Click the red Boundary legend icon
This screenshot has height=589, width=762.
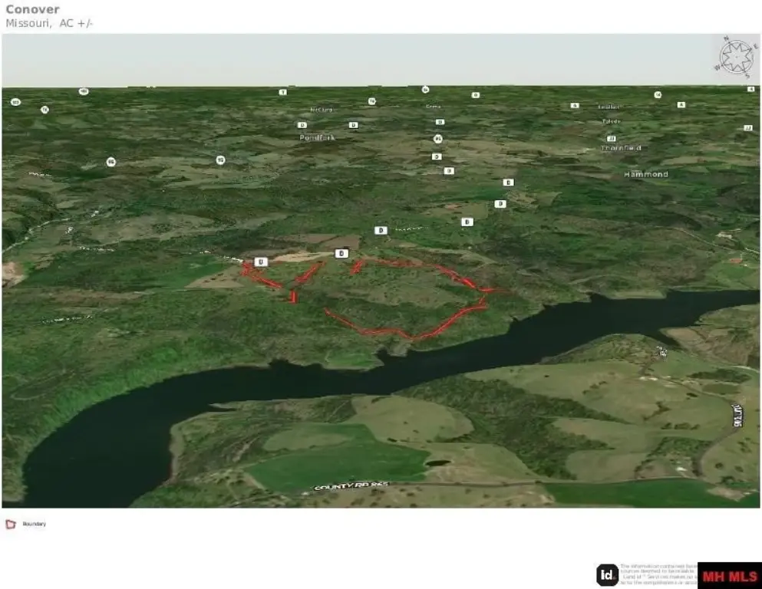[11, 524]
